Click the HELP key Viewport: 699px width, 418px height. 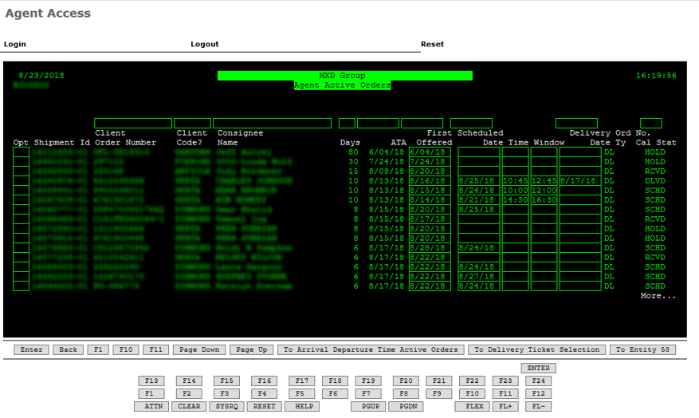[304, 406]
